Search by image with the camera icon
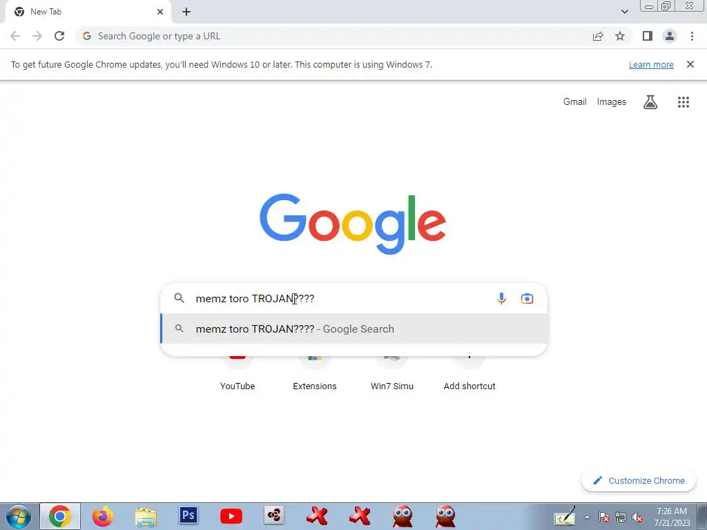The height and width of the screenshot is (530, 707). [527, 298]
